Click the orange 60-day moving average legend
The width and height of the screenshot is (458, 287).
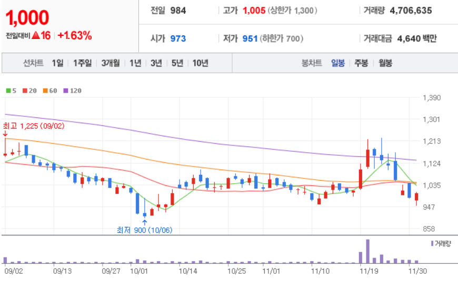click(x=50, y=91)
